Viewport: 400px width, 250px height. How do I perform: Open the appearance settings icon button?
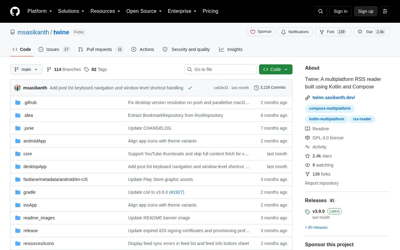[x=385, y=11]
